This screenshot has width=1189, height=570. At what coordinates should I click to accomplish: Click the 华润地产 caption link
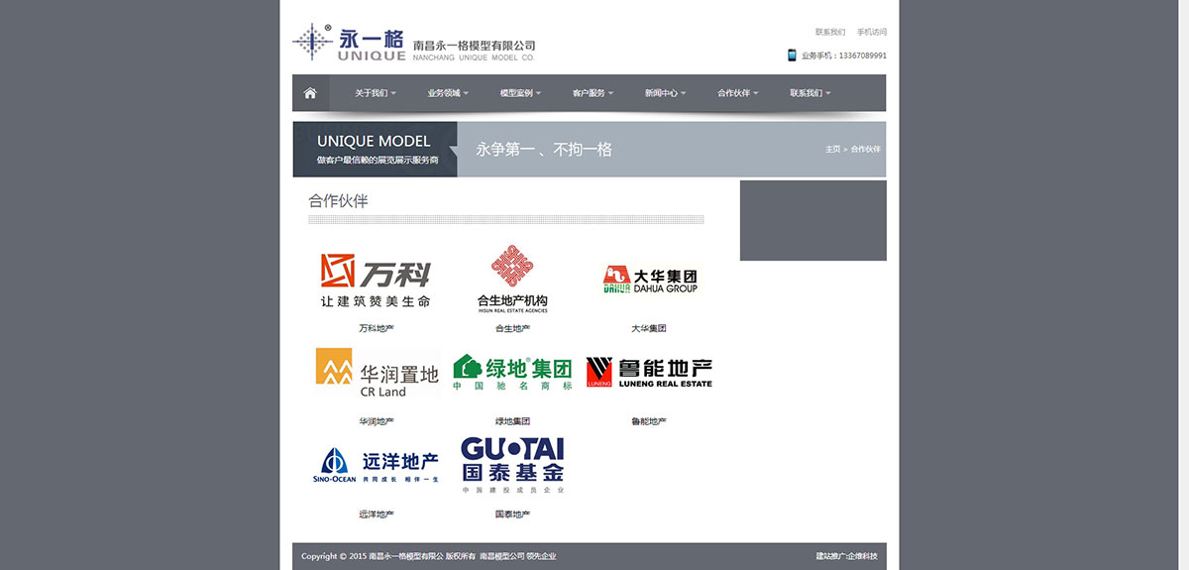pos(376,421)
